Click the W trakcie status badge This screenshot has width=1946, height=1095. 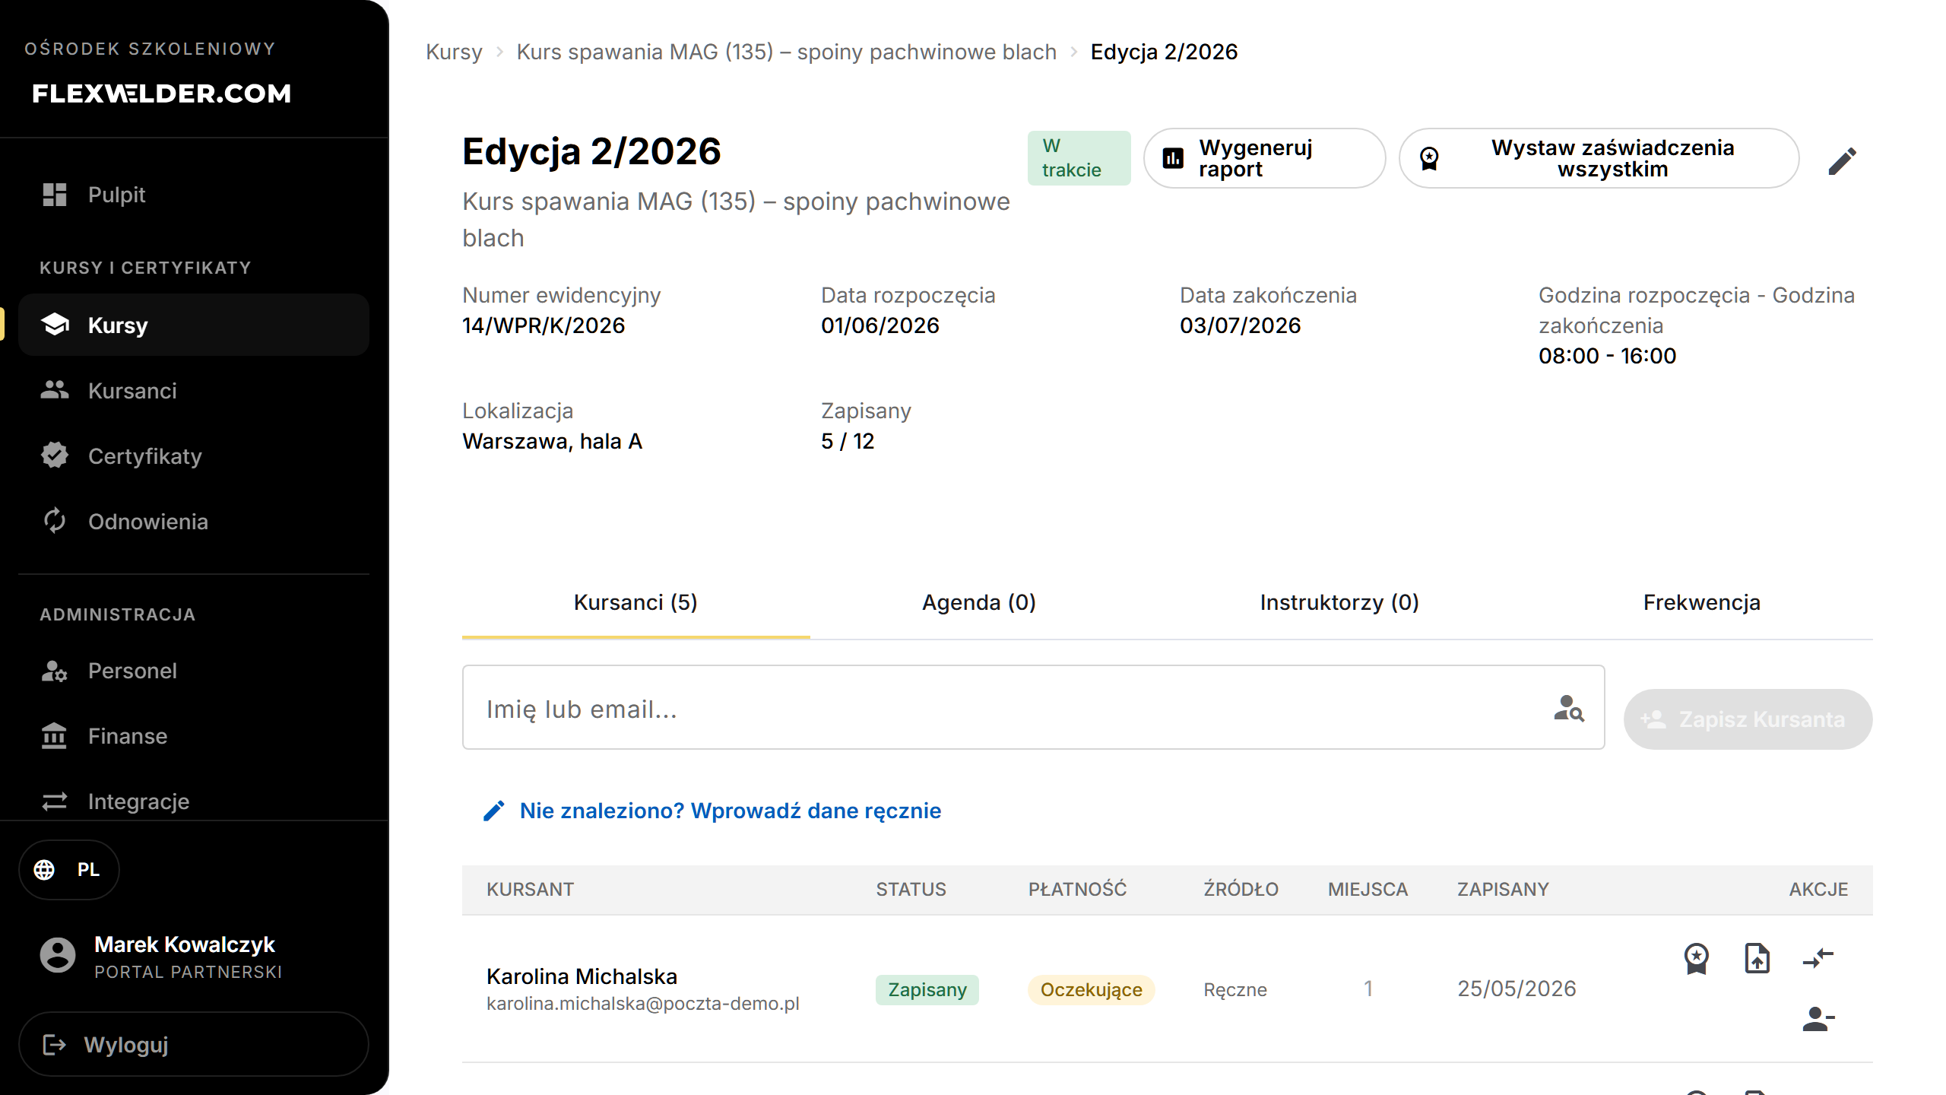click(1079, 158)
